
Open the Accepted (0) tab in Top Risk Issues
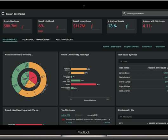(93, 115)
